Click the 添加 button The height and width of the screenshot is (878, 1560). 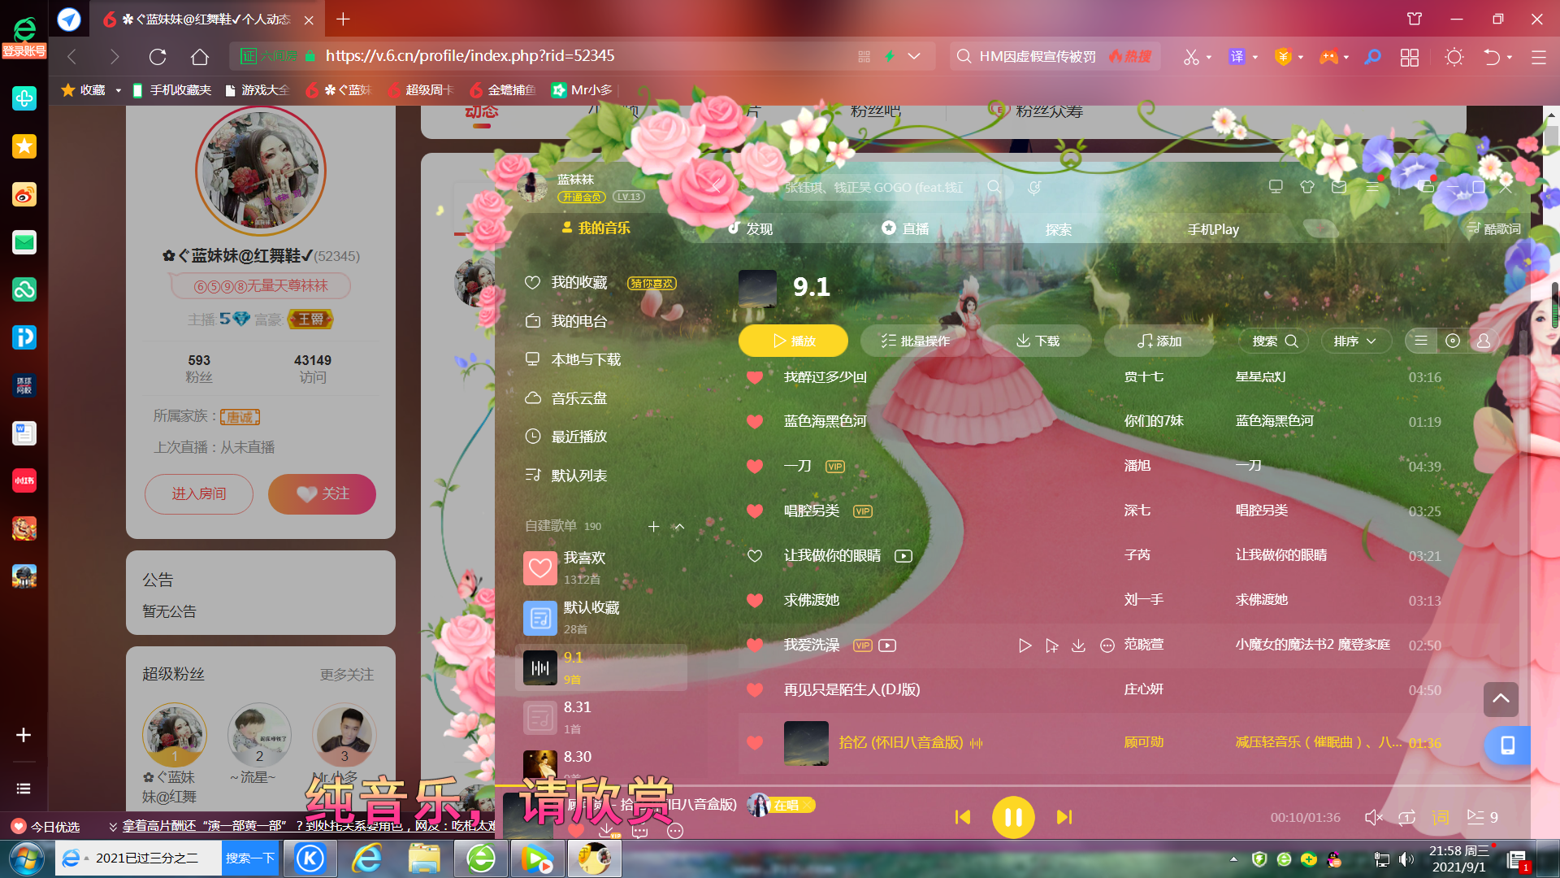(1159, 341)
